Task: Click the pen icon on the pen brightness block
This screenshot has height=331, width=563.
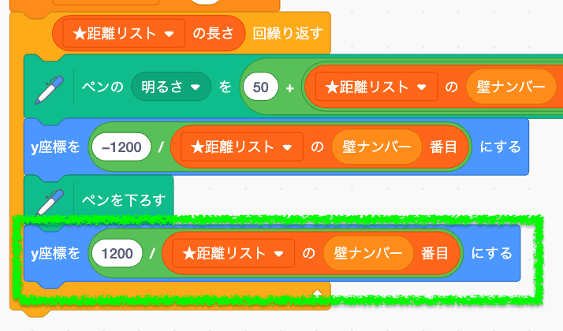Action: point(50,90)
